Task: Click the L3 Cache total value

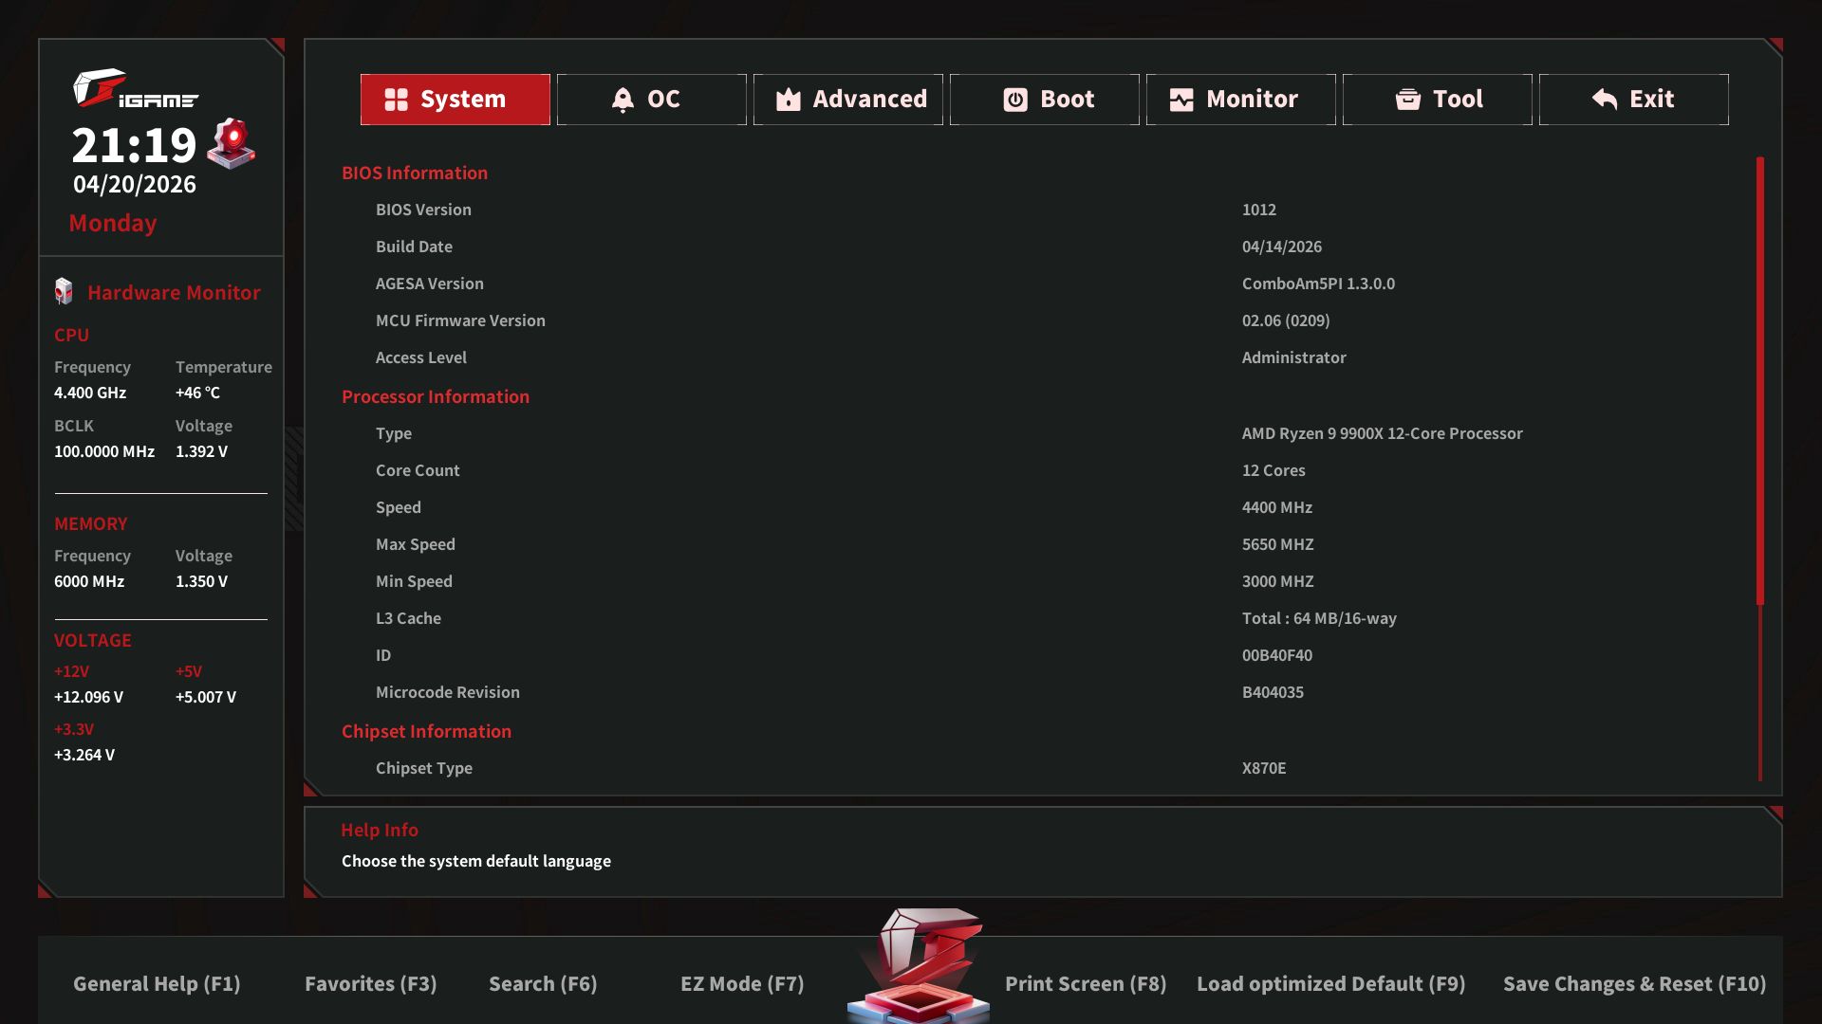Action: point(1319,618)
